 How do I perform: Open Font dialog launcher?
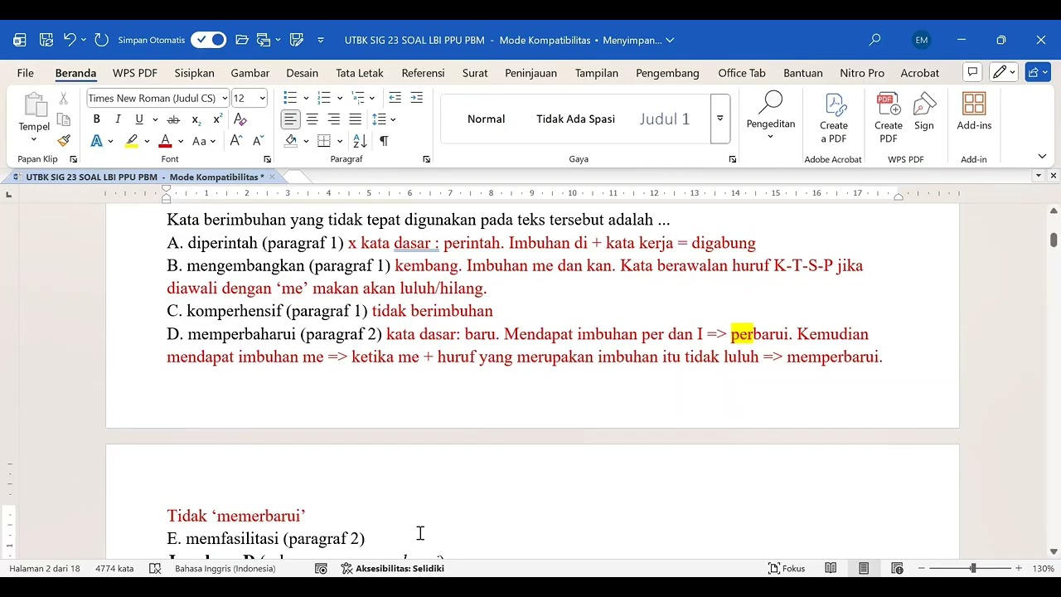267,159
